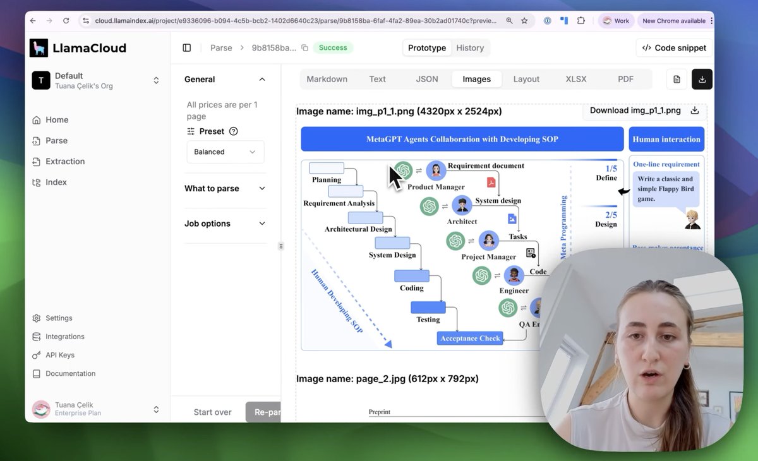Screen dimensions: 758x461
Task: Open the browser extensions puzzle icon
Action: (581, 21)
